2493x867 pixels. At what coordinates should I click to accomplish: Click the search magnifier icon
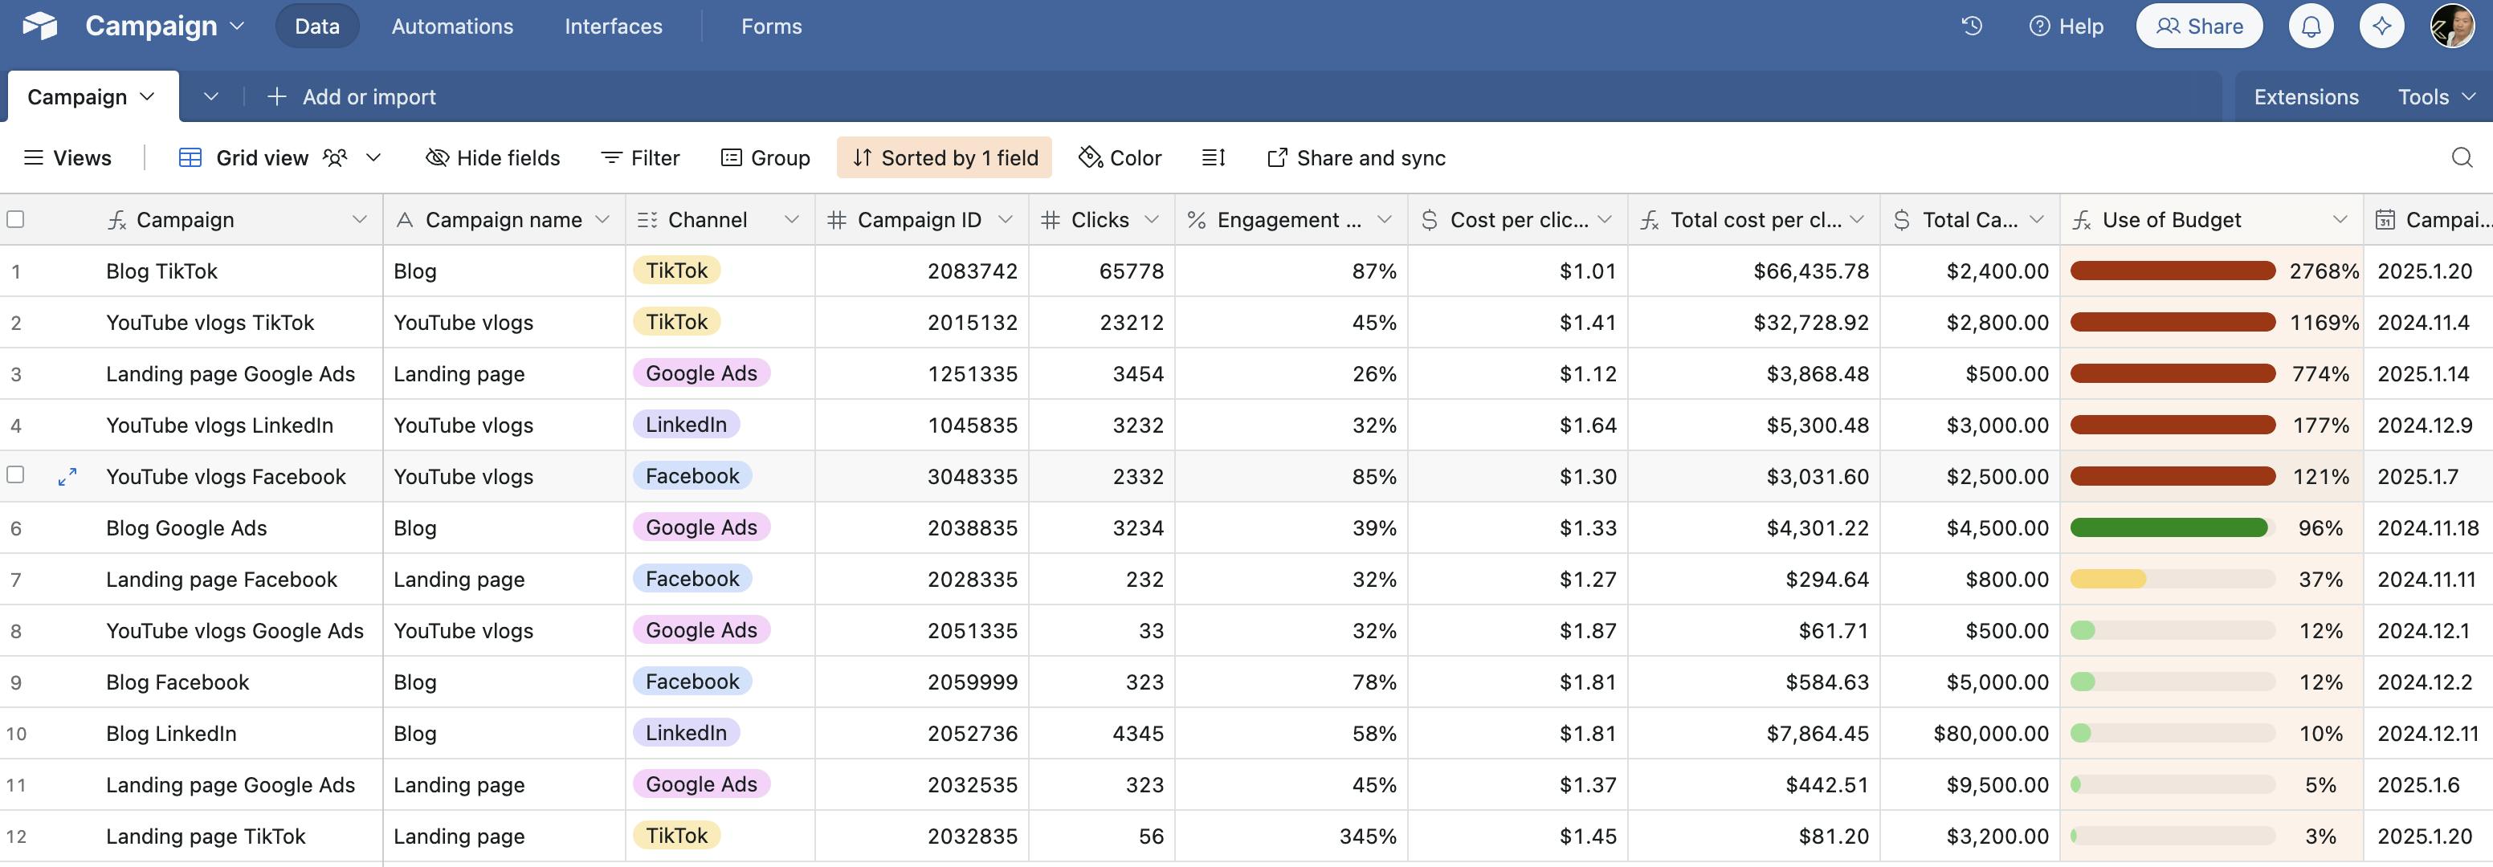pos(2461,157)
